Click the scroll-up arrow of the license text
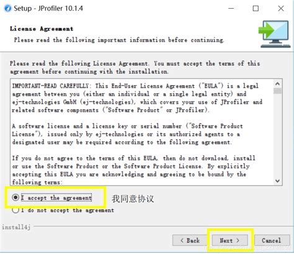The height and width of the screenshot is (254, 294). pos(277,84)
